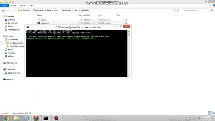Open the File ribbon tab

pos(4,6)
